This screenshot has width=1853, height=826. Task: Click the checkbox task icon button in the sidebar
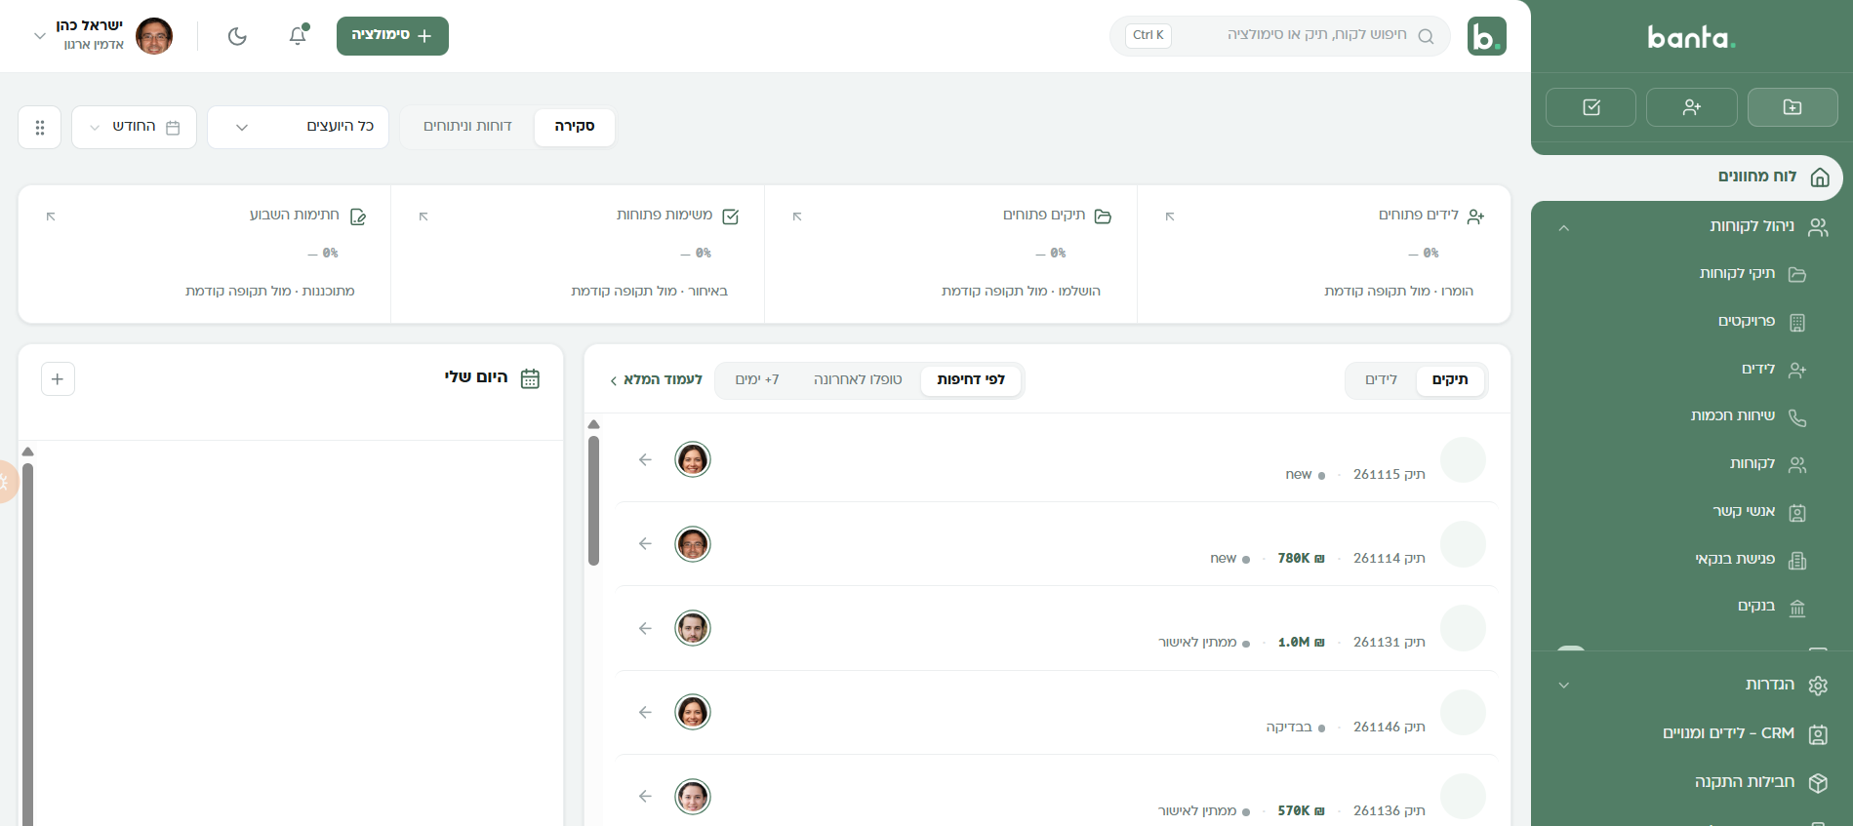click(x=1591, y=107)
